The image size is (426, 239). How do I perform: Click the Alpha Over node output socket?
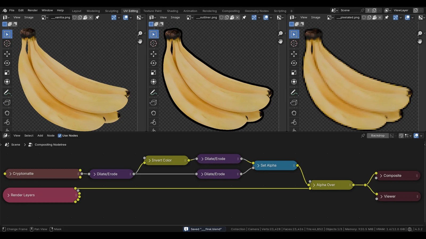(353, 185)
